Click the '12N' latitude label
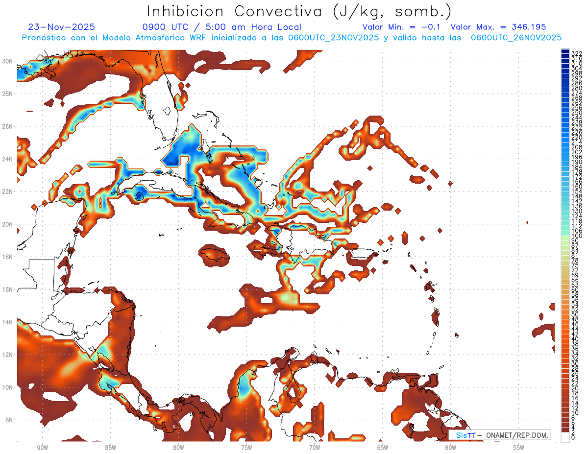Viewport: 588px width, 454px height. click(8, 355)
